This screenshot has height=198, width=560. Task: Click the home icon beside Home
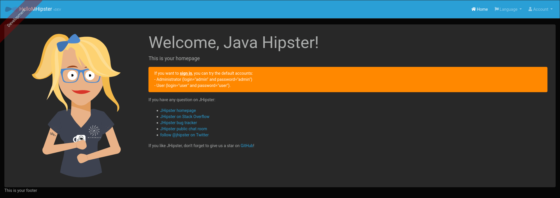point(473,9)
